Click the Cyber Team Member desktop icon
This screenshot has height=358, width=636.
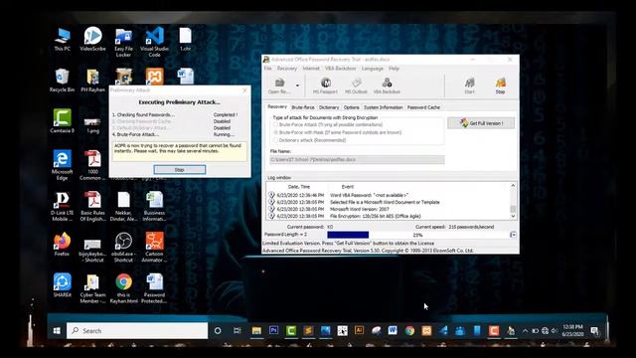(x=92, y=288)
